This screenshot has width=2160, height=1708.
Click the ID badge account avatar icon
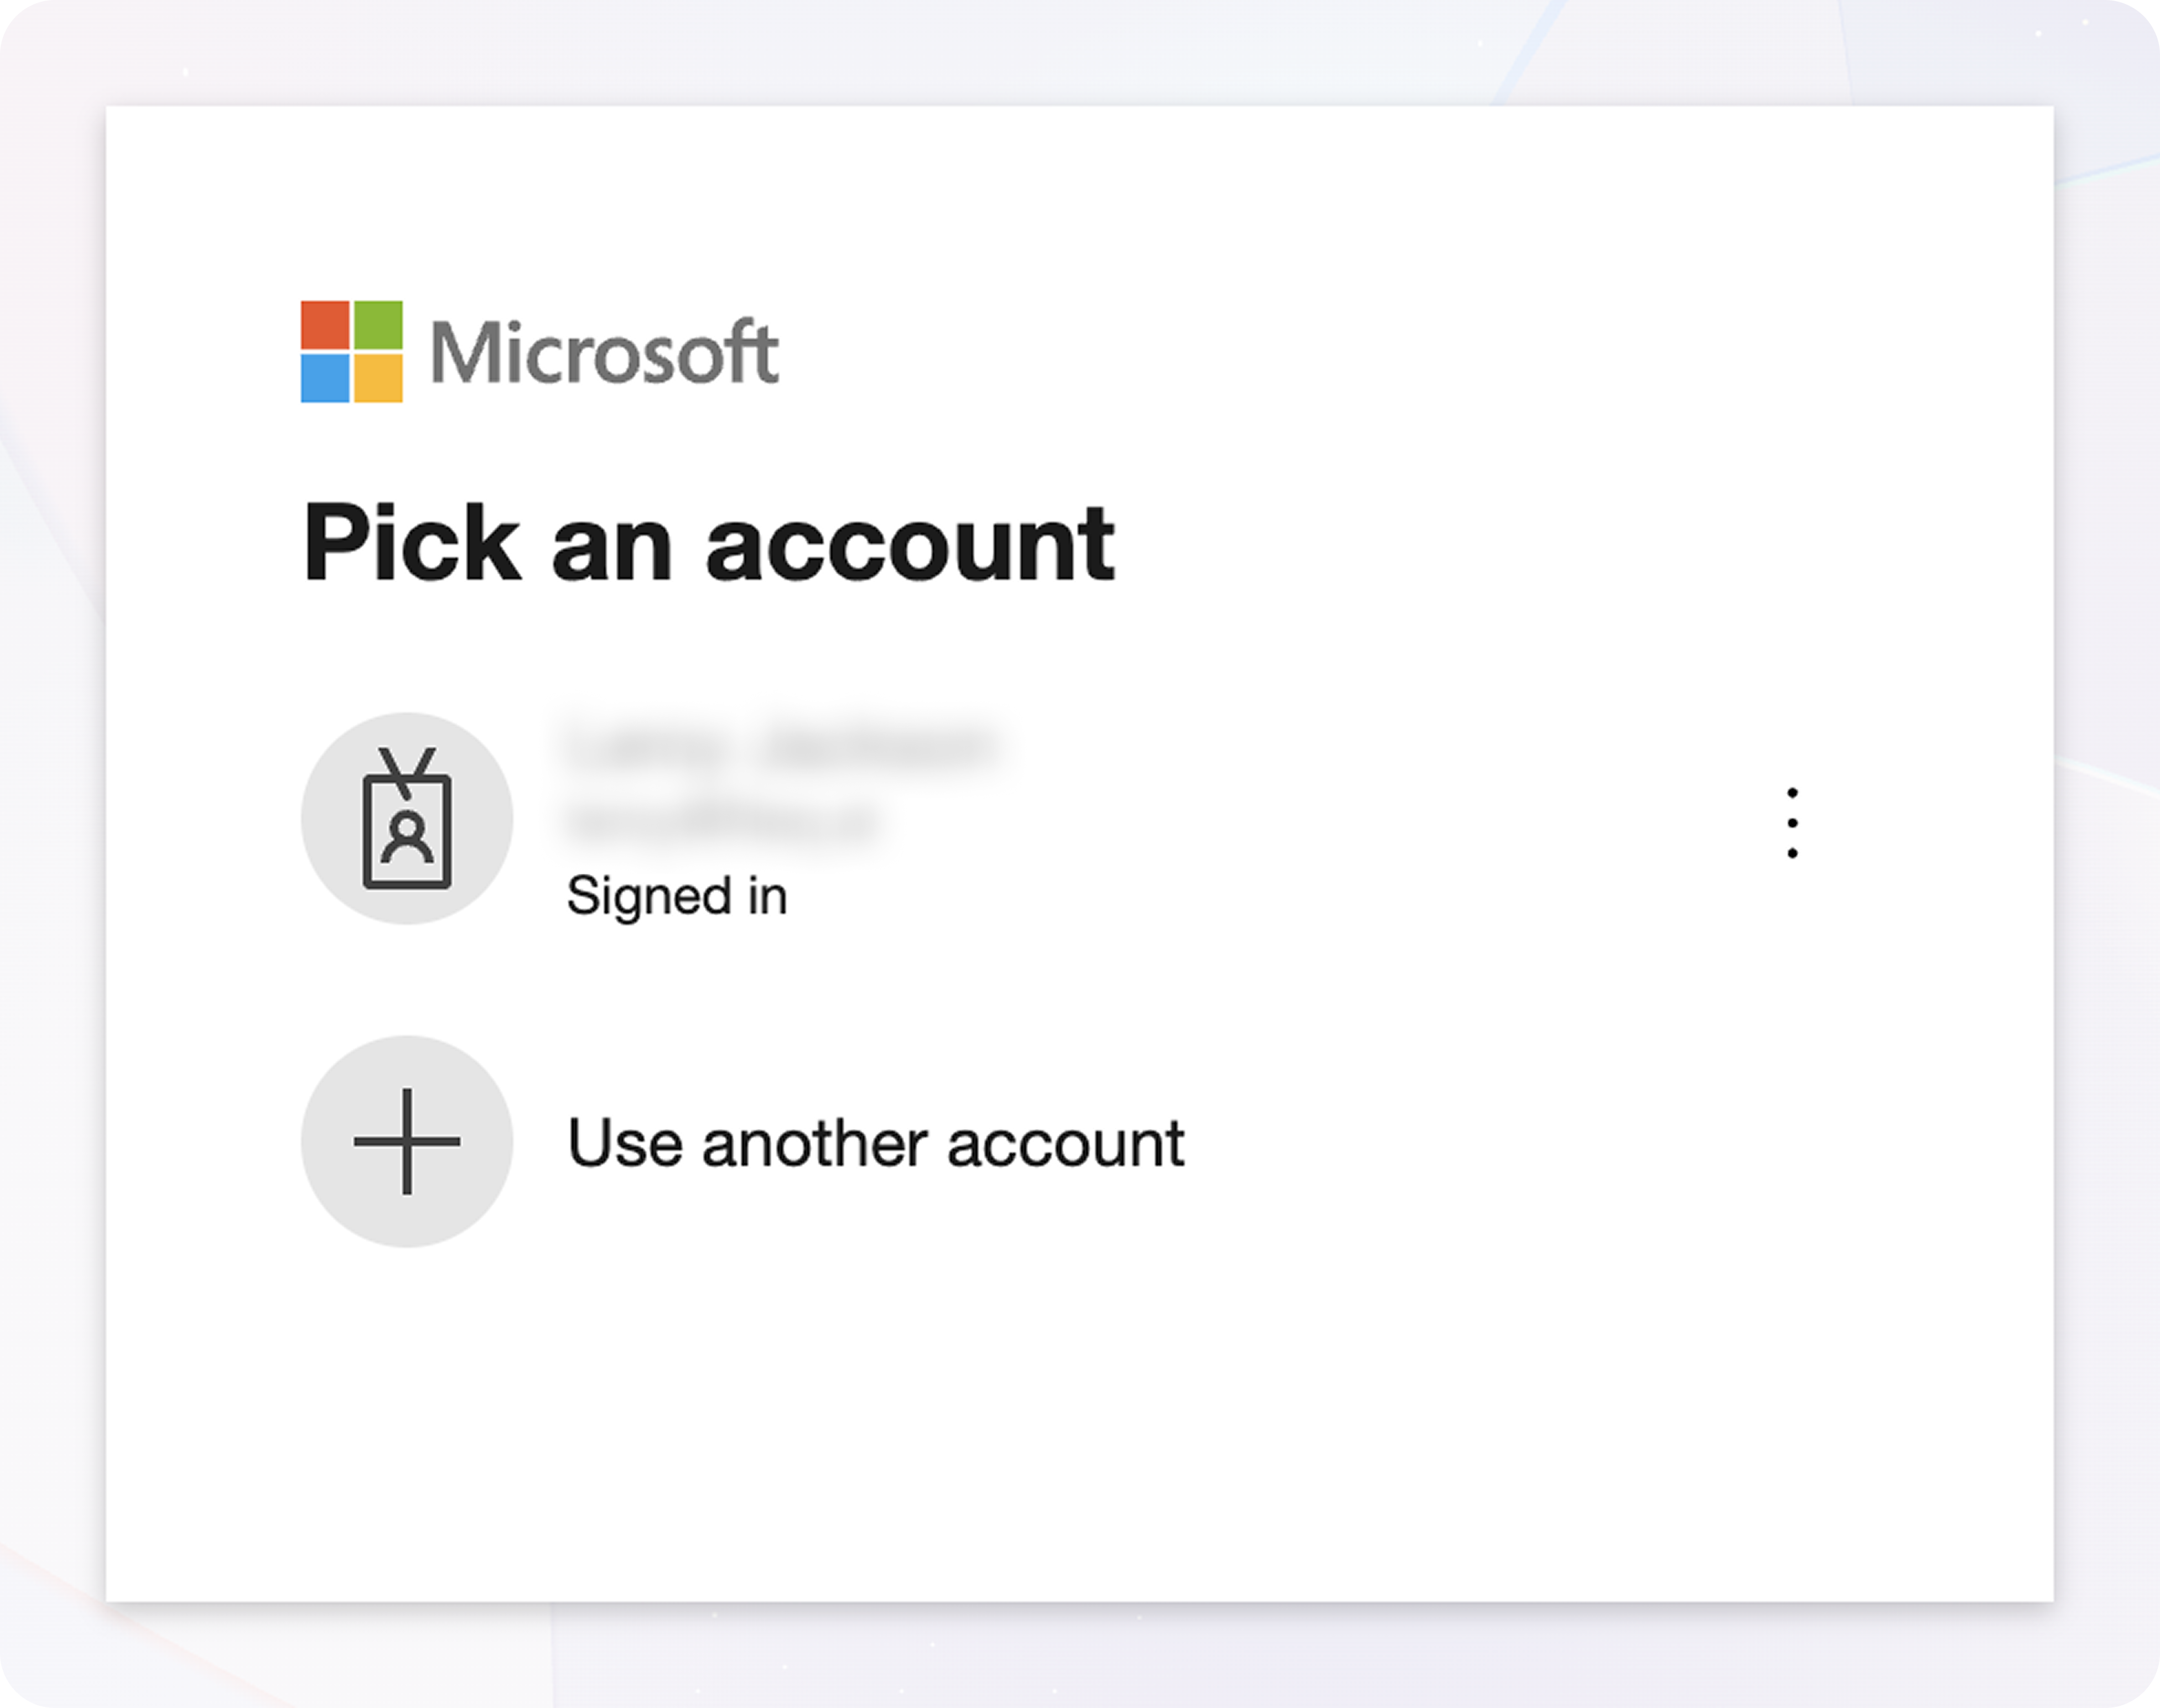[x=406, y=818]
